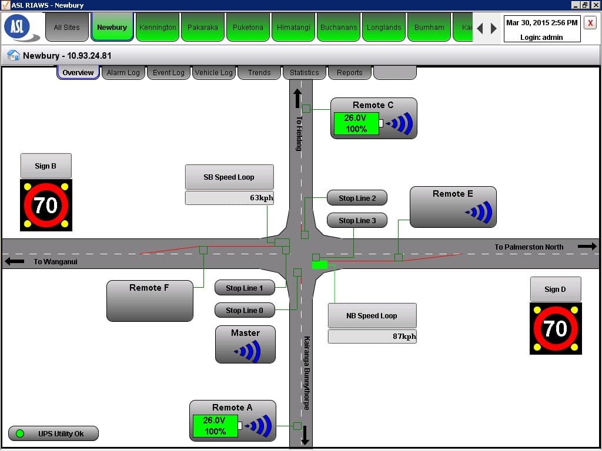Click the red X logout button
The width and height of the screenshot is (602, 451).
coord(590,23)
